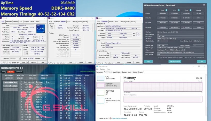Open View menu in Task Manager
This screenshot has width=211, height=121.
(x=108, y=69)
